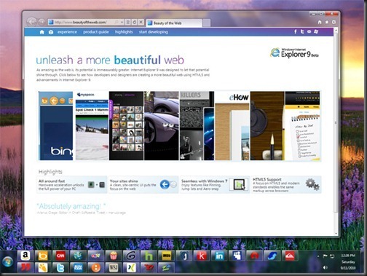
Task: Click the search magnifier in address bar
Action: (x=117, y=22)
